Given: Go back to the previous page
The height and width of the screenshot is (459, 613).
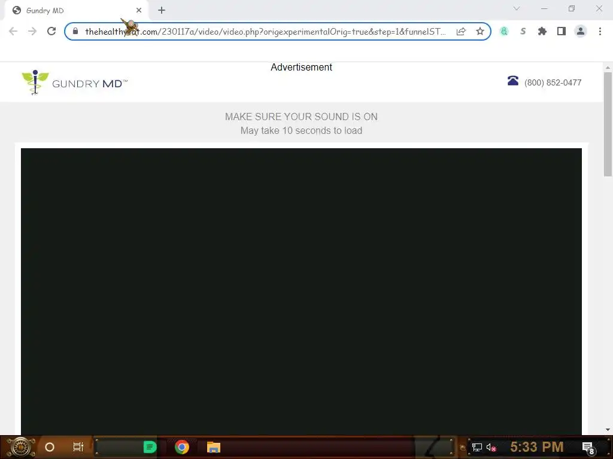Looking at the screenshot, I should [13, 31].
